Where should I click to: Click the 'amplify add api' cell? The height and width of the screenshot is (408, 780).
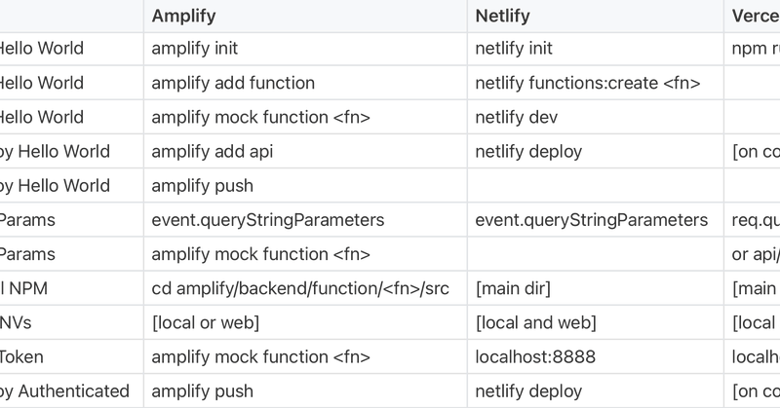coord(305,152)
